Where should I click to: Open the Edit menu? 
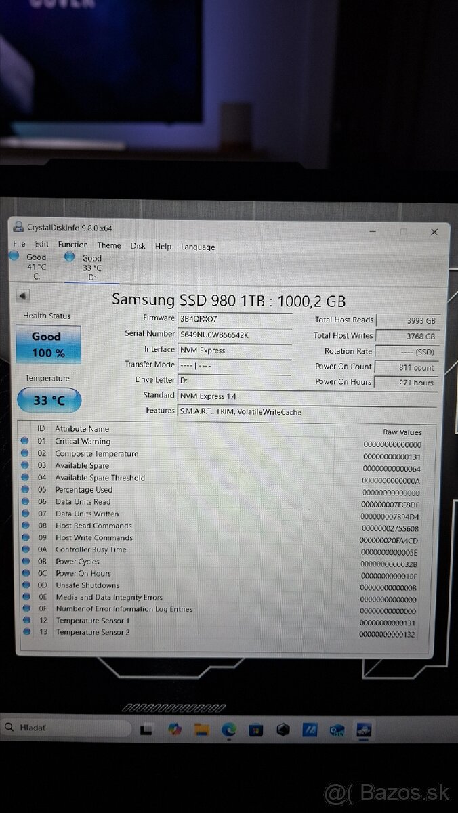pyautogui.click(x=42, y=244)
